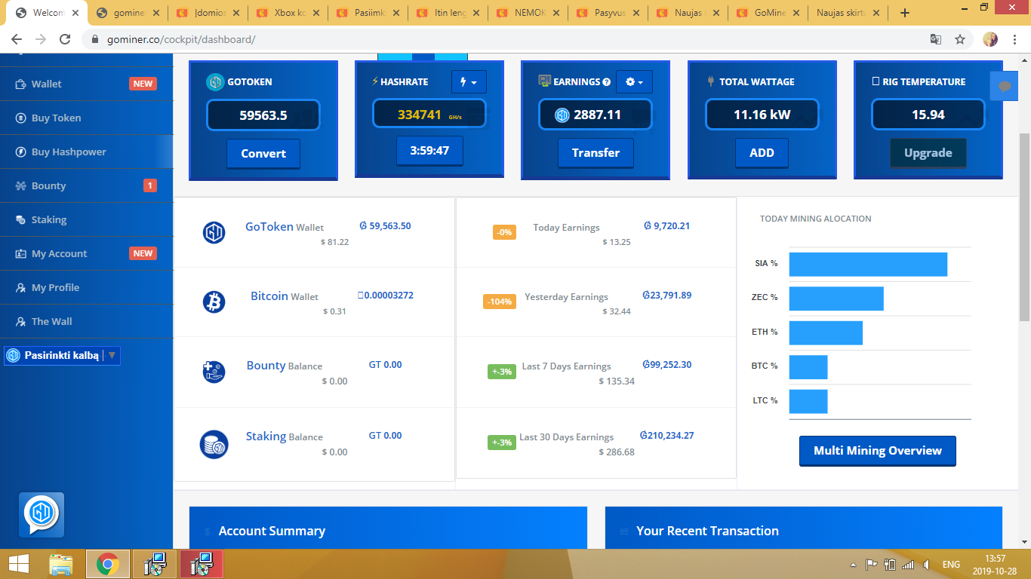Select Staking in the sidebar
The height and width of the screenshot is (579, 1031).
[x=86, y=219]
